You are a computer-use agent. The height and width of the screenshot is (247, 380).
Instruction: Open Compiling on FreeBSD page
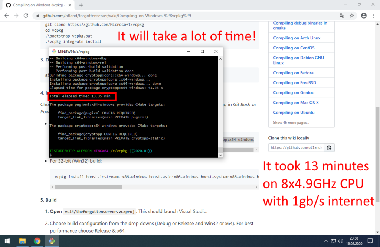pos(295,83)
